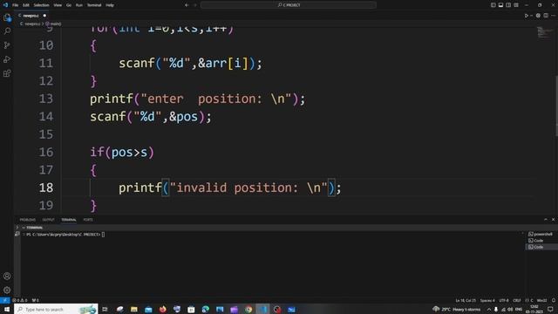Open the Accounts menu in activity bar
Screen dimensions: 558x314
[x=7, y=276]
